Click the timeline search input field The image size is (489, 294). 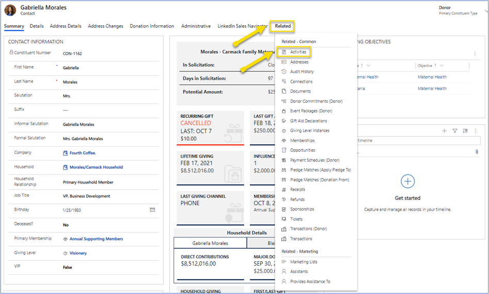click(418, 141)
